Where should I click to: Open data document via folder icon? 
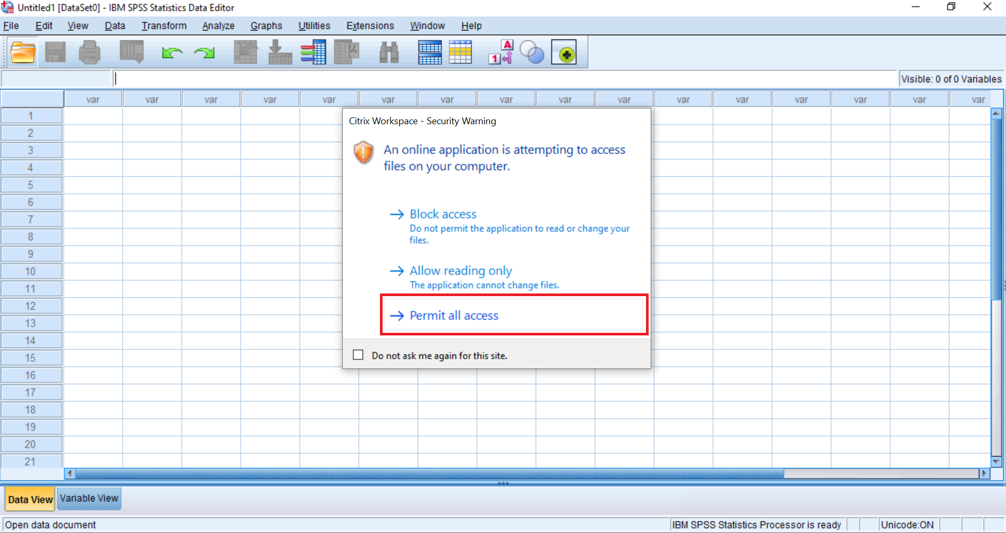click(23, 52)
